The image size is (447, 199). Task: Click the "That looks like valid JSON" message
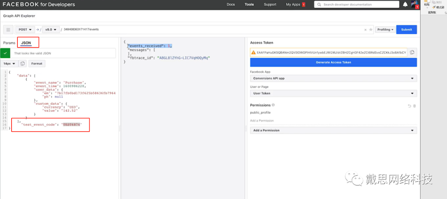point(33,53)
